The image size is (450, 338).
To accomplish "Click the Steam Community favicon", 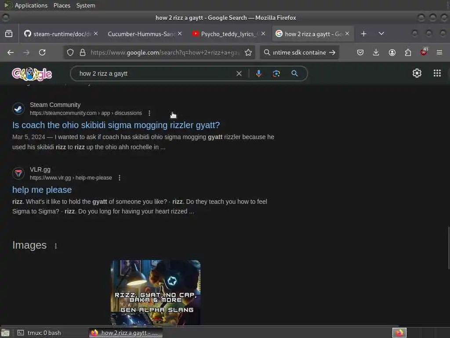I will pyautogui.click(x=18, y=109).
